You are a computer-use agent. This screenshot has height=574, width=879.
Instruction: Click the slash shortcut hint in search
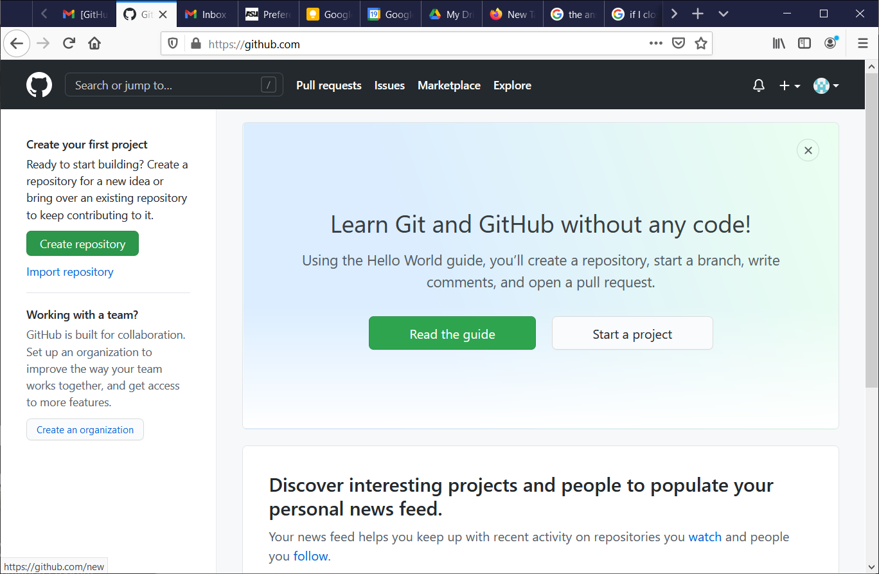pyautogui.click(x=269, y=85)
